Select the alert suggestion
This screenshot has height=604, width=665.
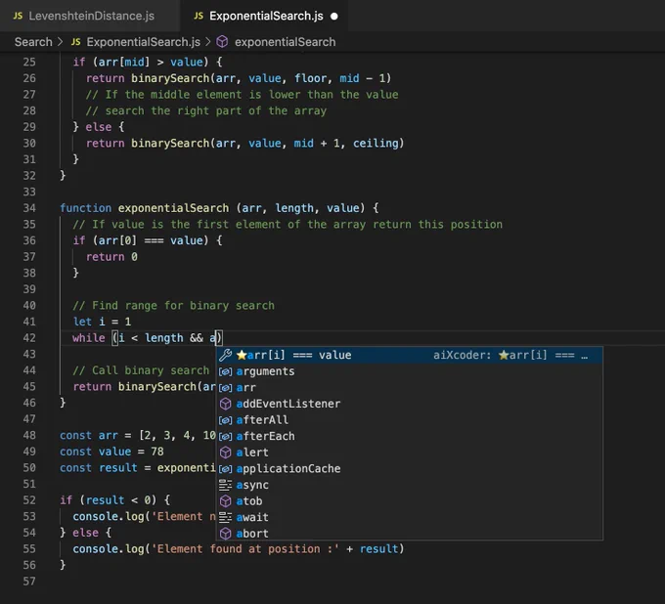point(409,453)
